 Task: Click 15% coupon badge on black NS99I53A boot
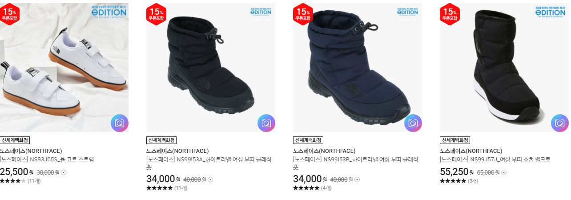point(156,14)
